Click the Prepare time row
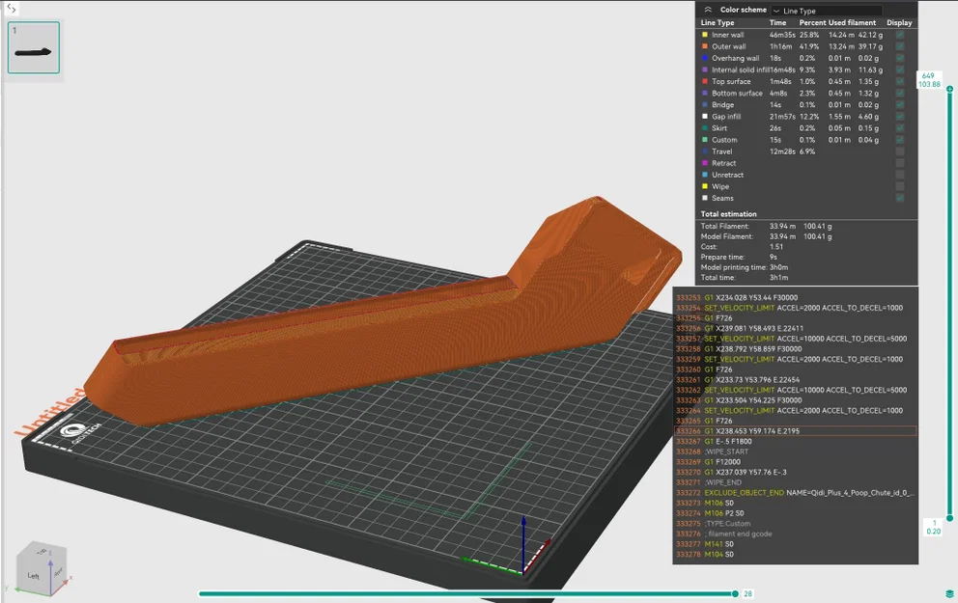Screen dimensions: 958x603 point(740,257)
